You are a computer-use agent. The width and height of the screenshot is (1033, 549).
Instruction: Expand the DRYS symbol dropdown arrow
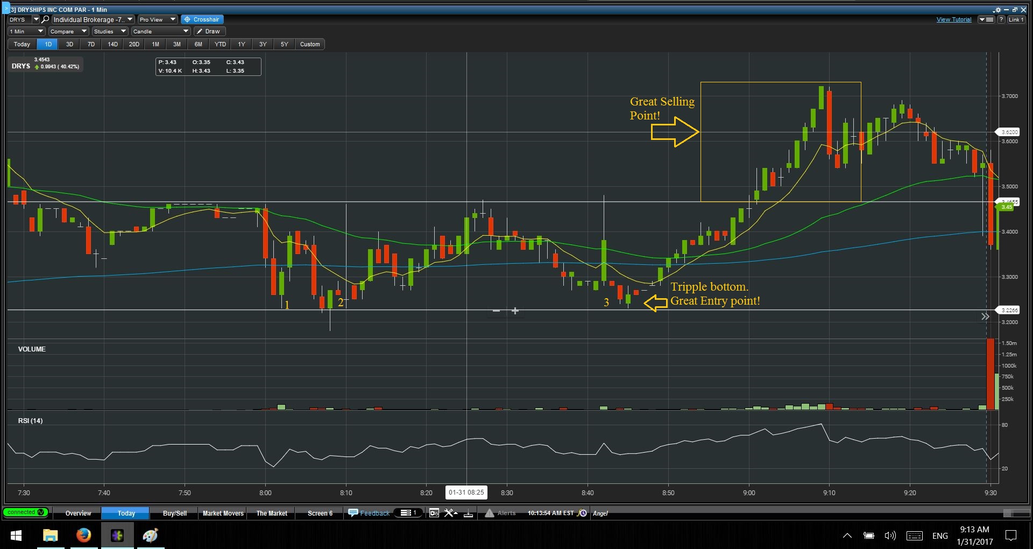pyautogui.click(x=36, y=19)
